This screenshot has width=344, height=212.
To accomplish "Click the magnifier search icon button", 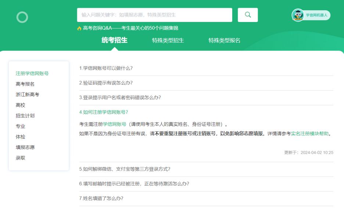I will [x=248, y=15].
